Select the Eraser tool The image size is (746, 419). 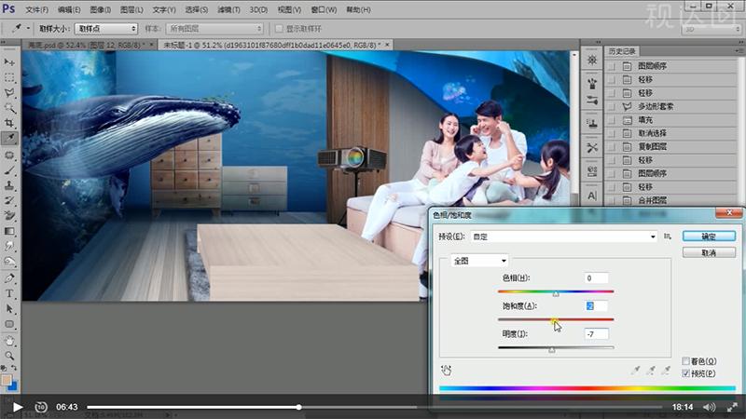(9, 216)
